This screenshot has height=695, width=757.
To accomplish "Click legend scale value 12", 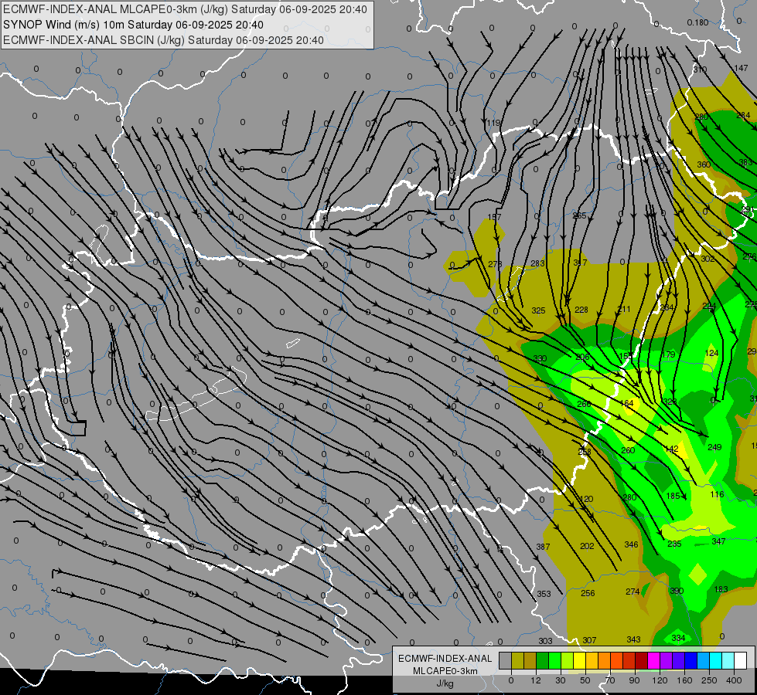I will point(536,680).
